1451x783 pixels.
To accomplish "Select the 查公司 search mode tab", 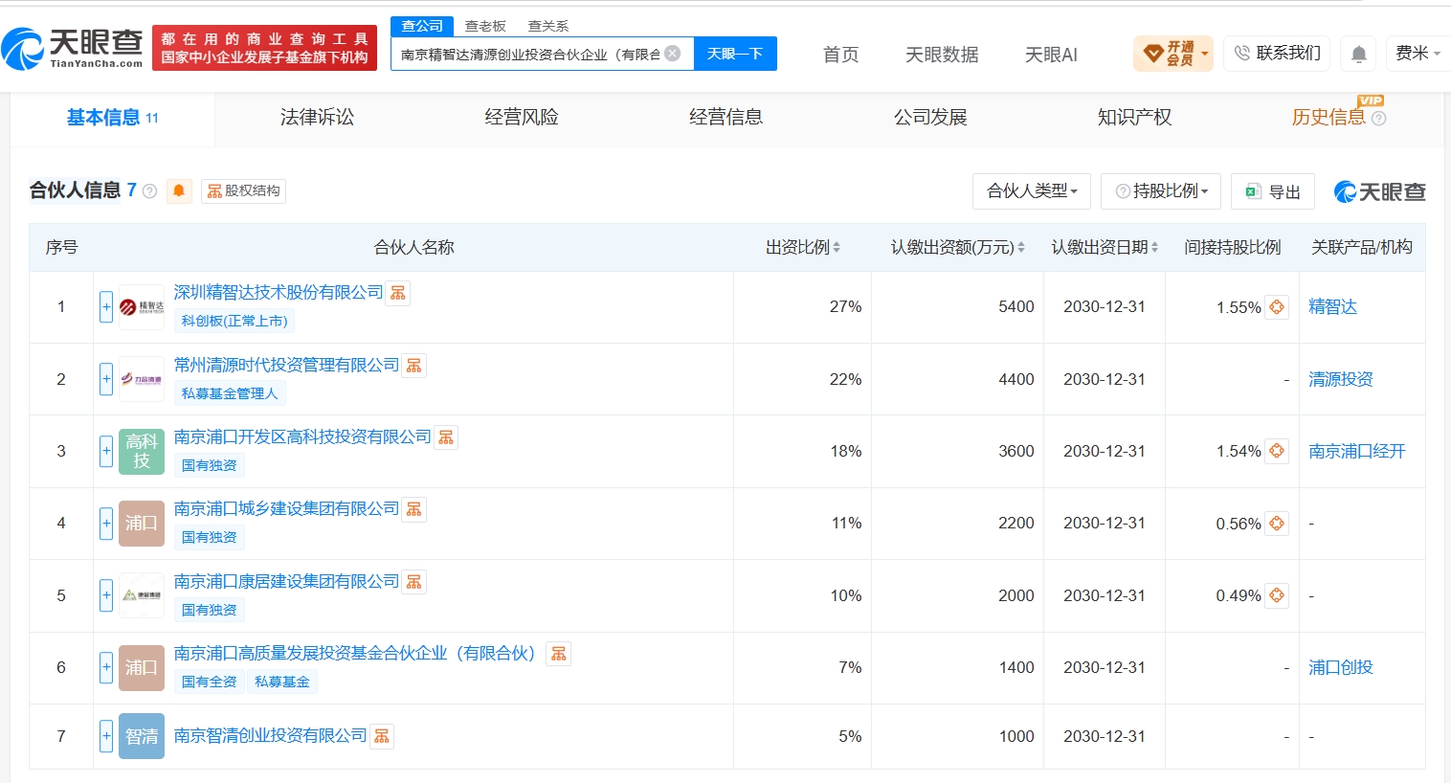I will tap(422, 26).
